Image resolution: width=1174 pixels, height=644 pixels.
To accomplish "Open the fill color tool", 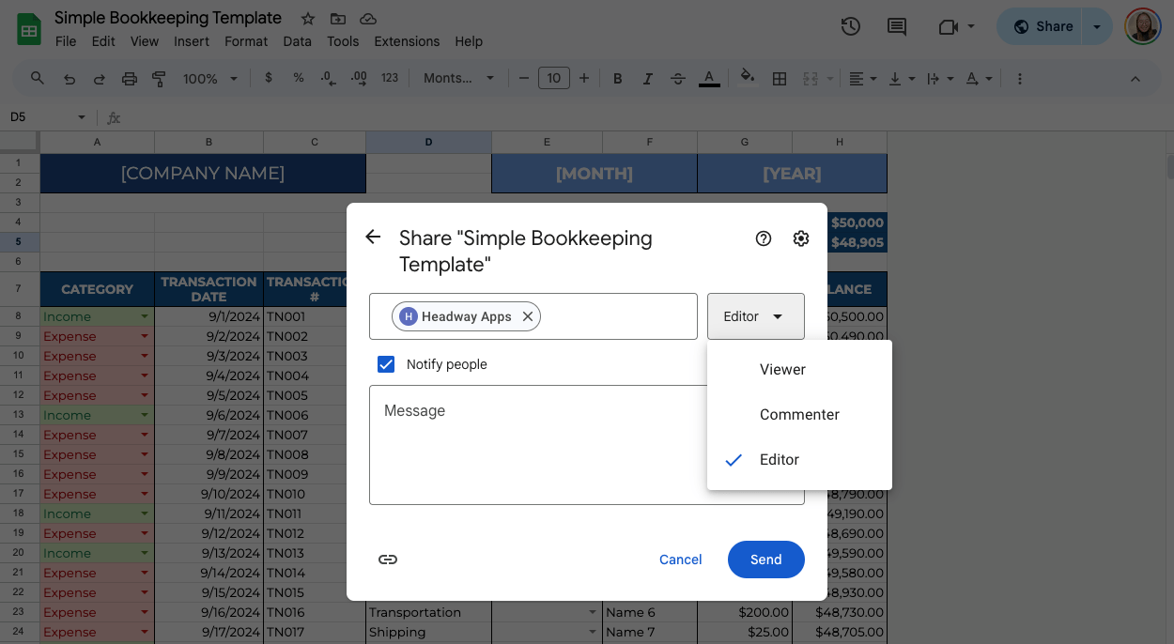I will point(746,78).
